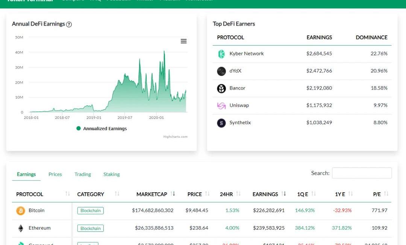Viewport: 406px width, 245px height.
Task: Toggle the Annualized Earnings legend series
Action: [x=101, y=129]
